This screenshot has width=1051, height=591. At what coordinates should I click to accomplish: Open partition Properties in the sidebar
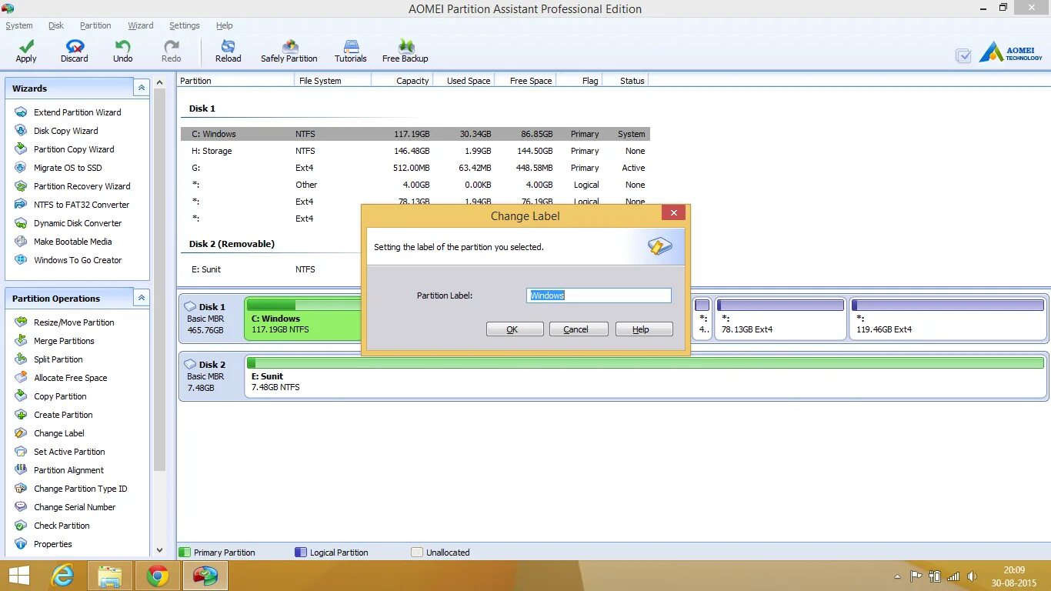[52, 544]
